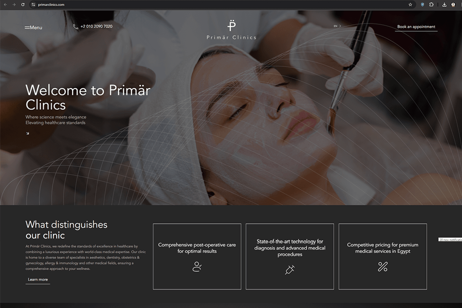
Task: Bookmark this page with the star icon
Action: [410, 5]
